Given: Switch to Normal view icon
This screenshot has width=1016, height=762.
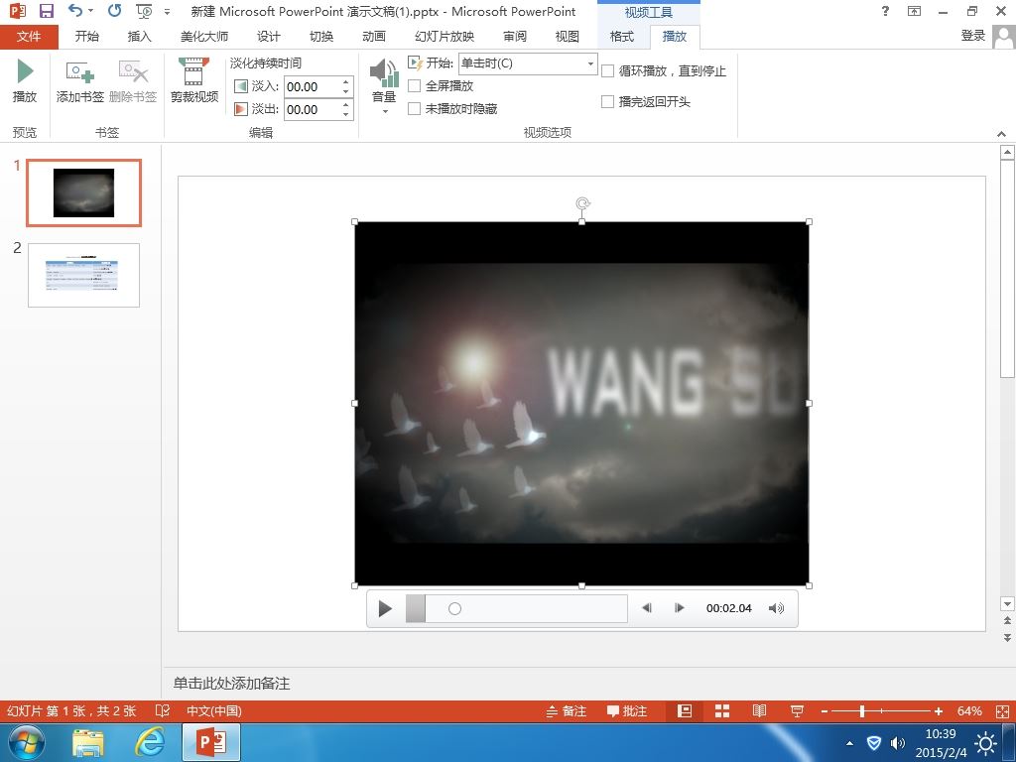Looking at the screenshot, I should tap(685, 711).
